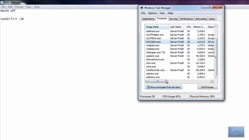The width and height of the screenshot is (249, 140).
Task: Select CamRecorder.exe process row
Action: pos(180,70)
